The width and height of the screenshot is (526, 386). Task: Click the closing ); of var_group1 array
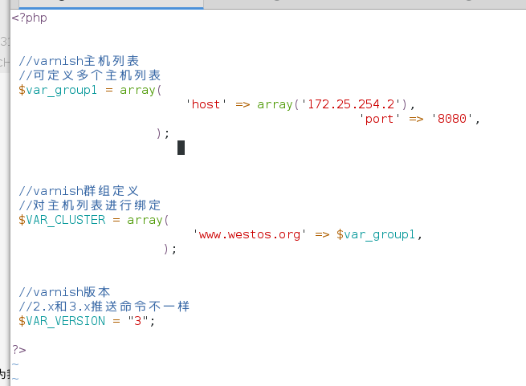pyautogui.click(x=163, y=133)
